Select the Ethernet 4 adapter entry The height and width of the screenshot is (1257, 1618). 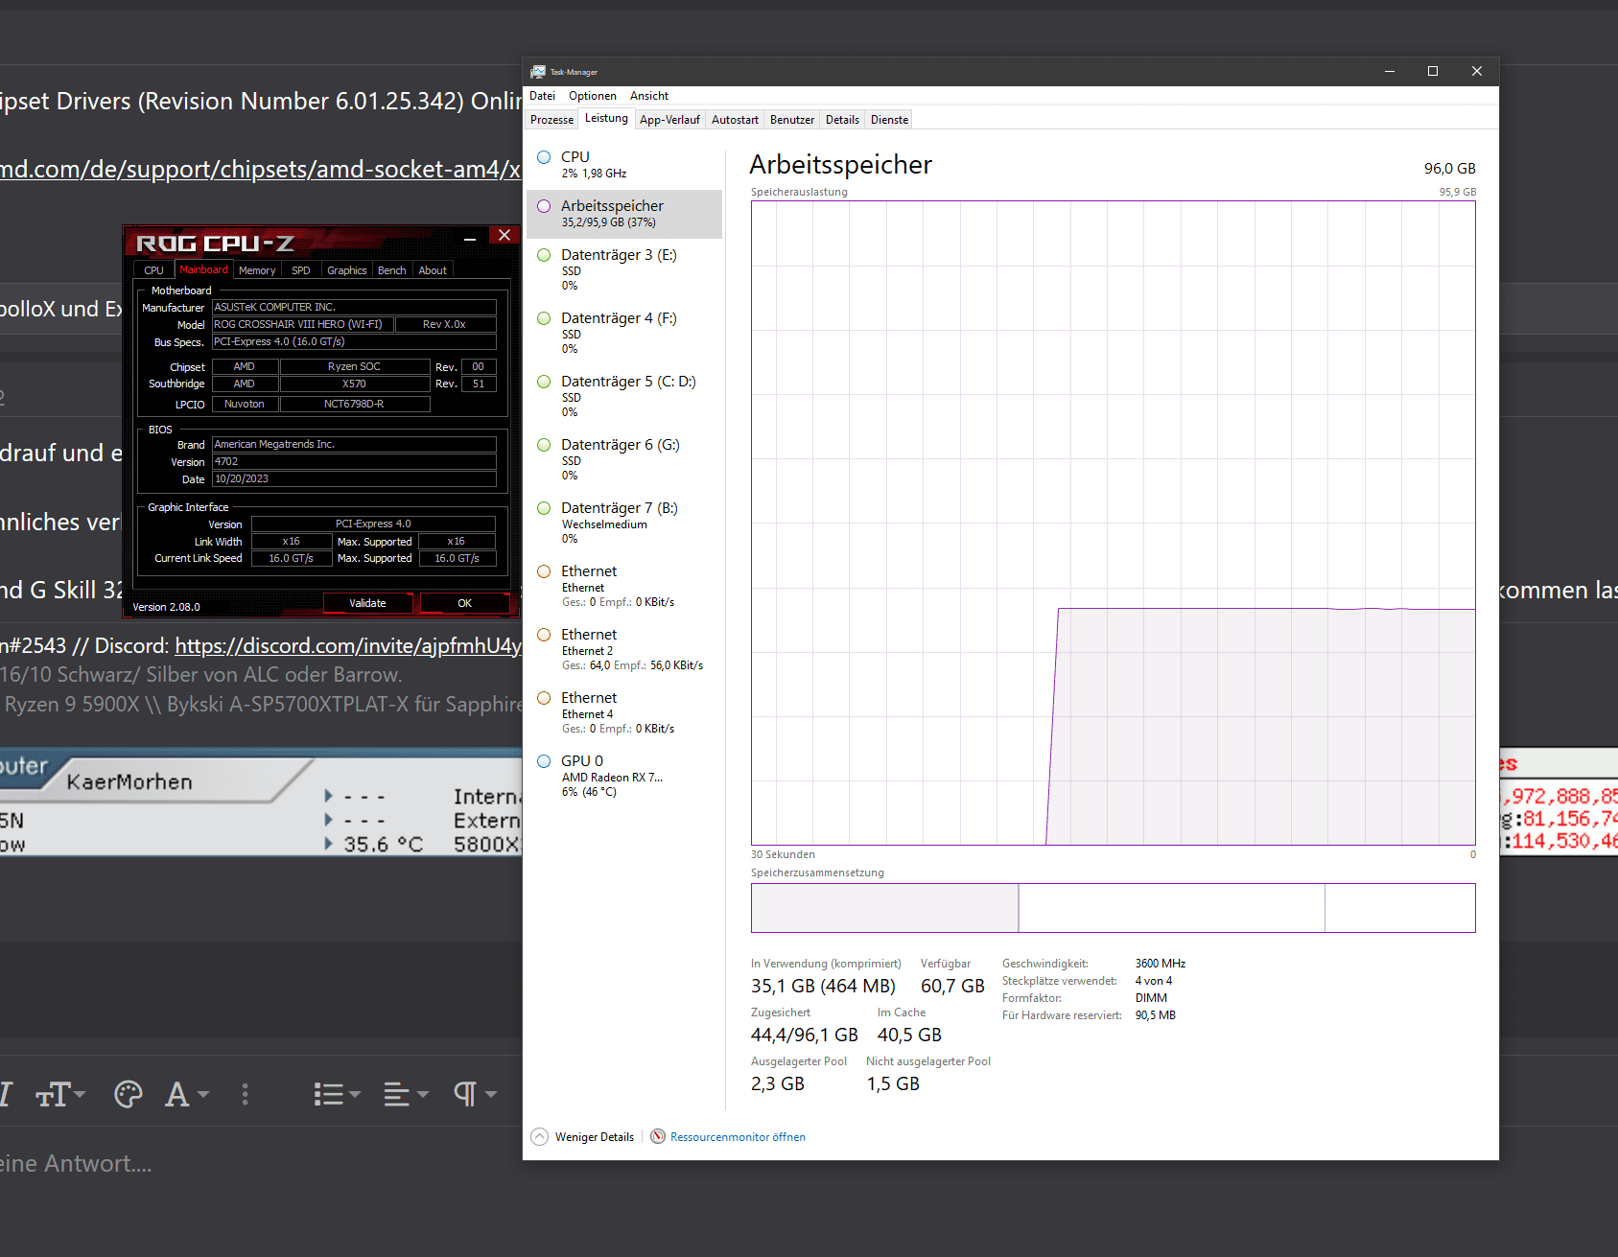(623, 712)
